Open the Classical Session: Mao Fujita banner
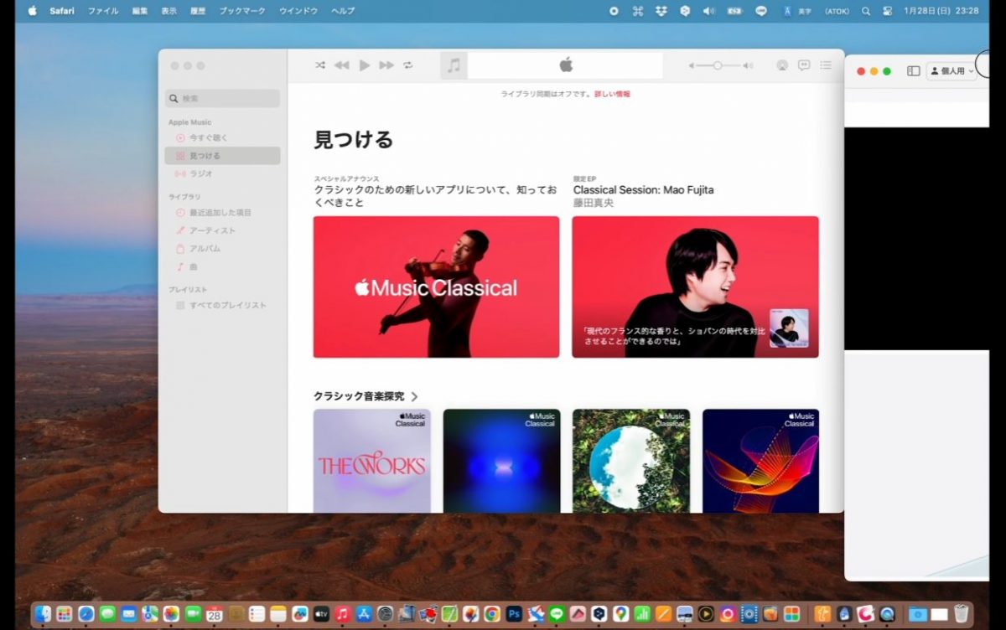Screen dimensions: 1006x630 click(695, 287)
